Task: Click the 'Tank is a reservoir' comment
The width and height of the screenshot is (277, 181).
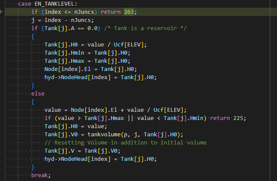Action: [145, 28]
